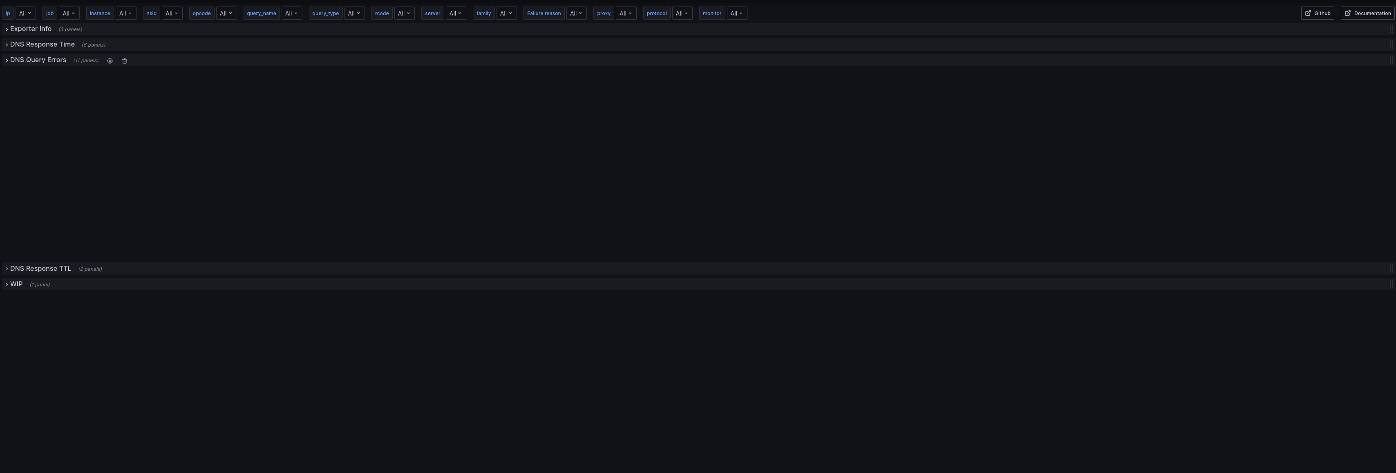The width and height of the screenshot is (1396, 473).
Task: Grab drag handle of Exporter Info row
Action: tap(1391, 29)
